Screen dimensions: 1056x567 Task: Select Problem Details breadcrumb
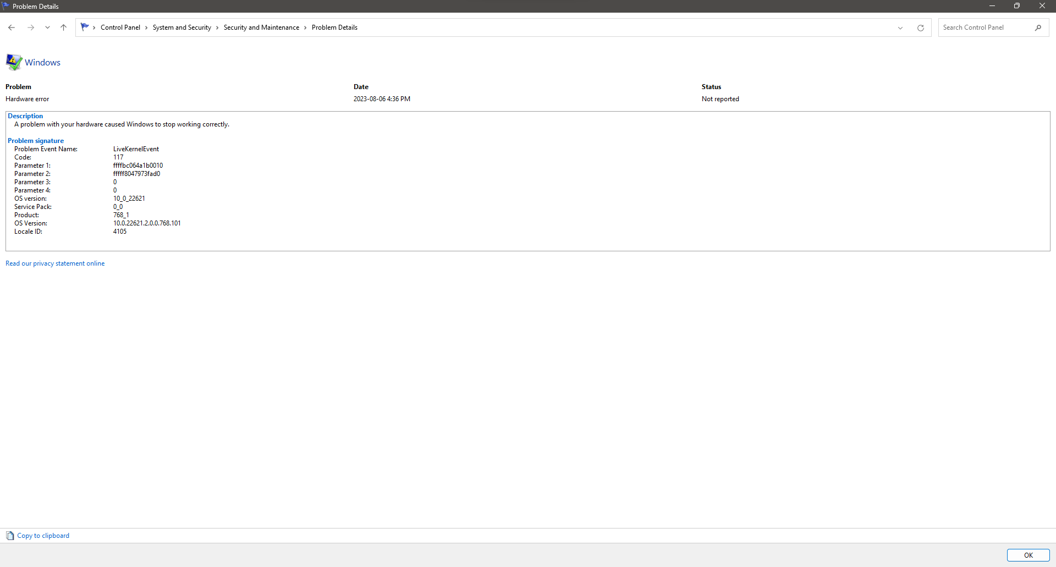[334, 27]
